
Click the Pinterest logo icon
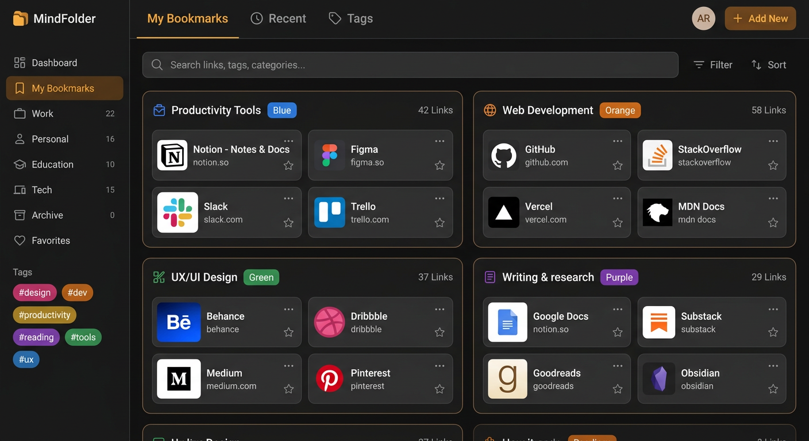330,379
